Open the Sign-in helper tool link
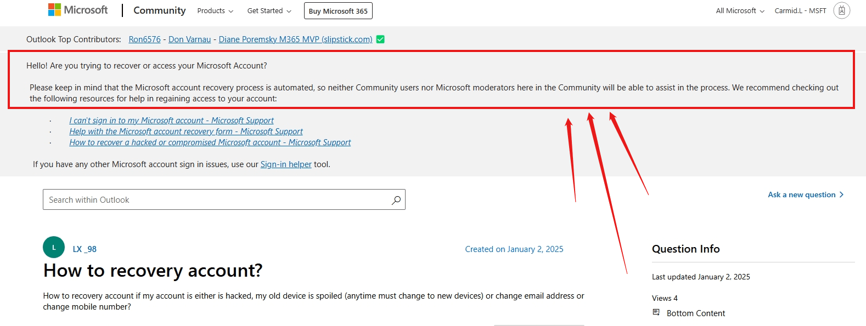Viewport: 866px width, 326px height. [286, 164]
